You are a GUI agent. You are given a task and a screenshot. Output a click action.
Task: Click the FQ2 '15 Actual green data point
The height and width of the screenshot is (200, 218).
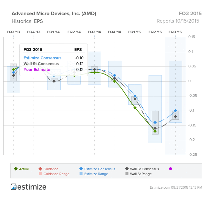pos(155,131)
